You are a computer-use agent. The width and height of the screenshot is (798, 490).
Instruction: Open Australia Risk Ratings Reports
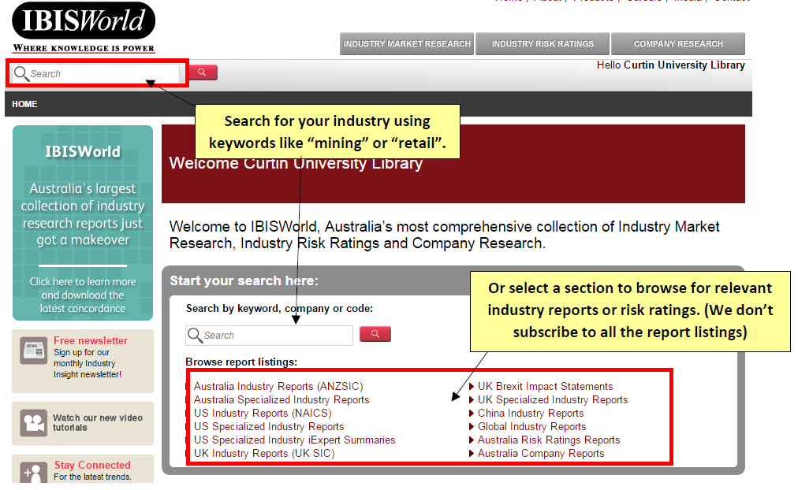click(549, 440)
